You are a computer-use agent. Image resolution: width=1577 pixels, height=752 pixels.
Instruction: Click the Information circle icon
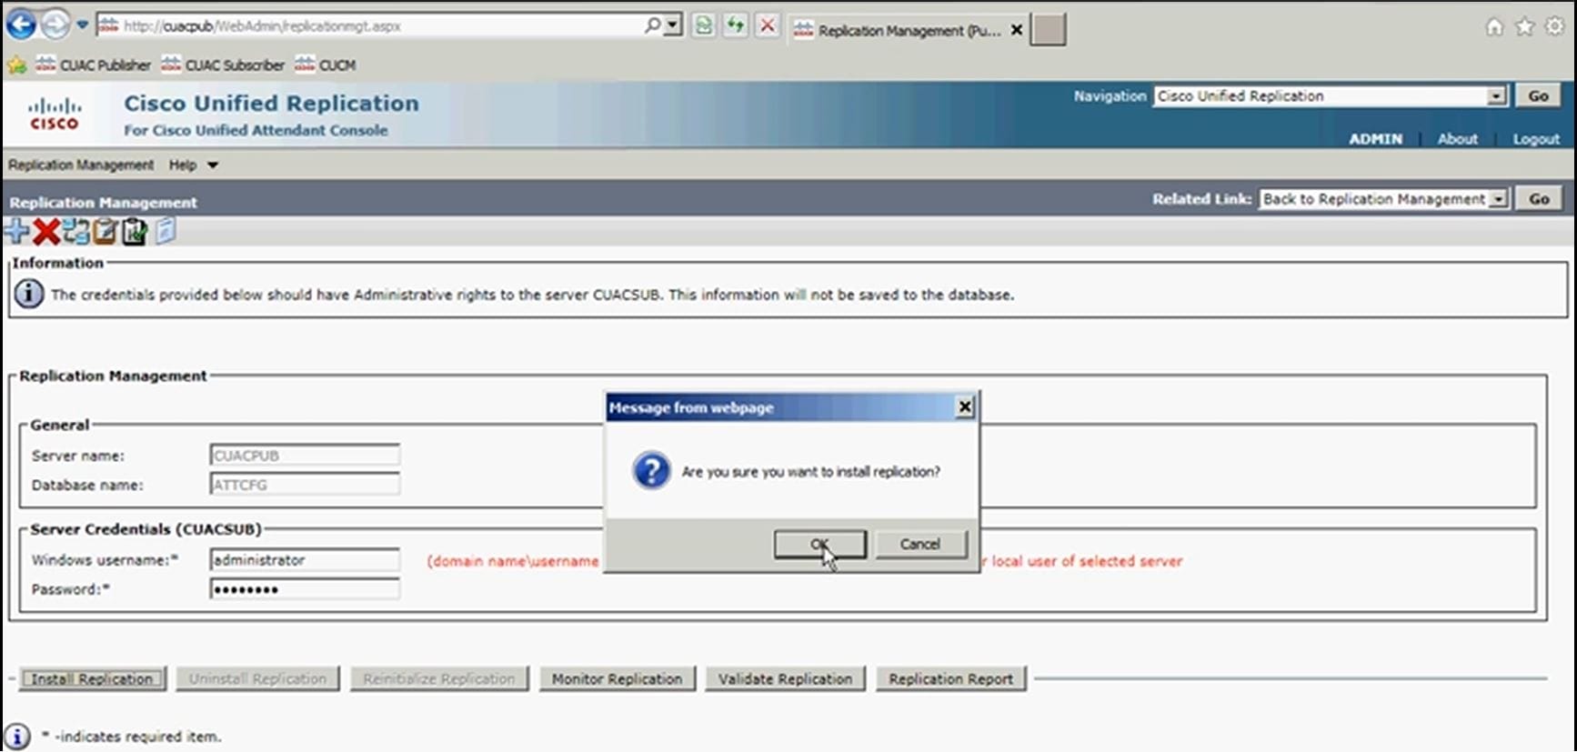pos(29,294)
